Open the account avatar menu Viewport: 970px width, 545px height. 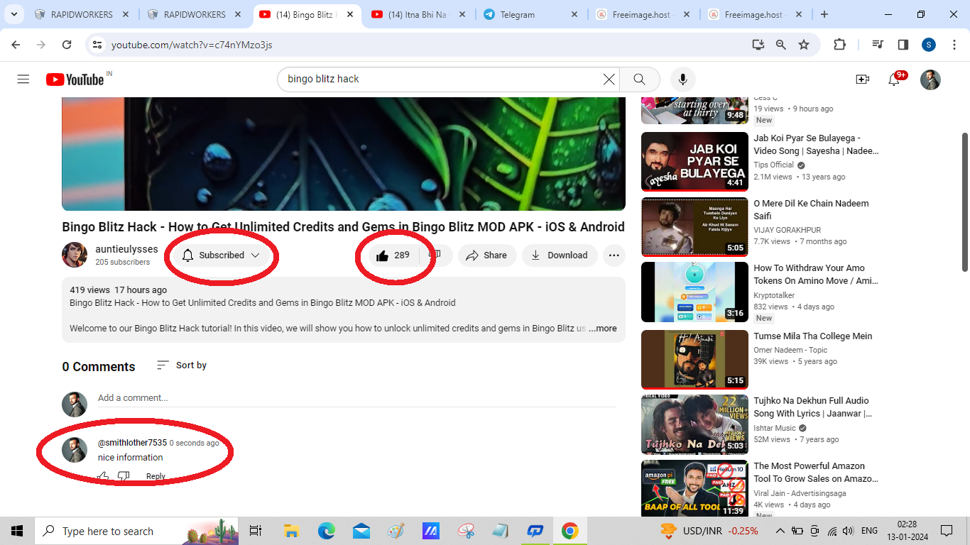pos(930,79)
